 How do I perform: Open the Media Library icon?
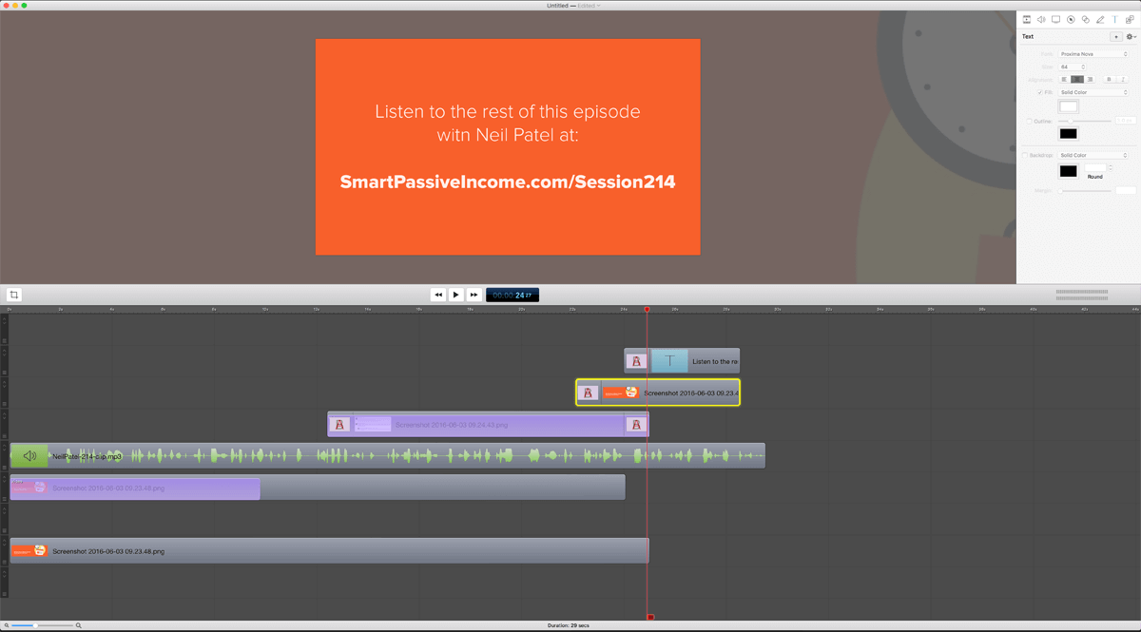point(1130,19)
